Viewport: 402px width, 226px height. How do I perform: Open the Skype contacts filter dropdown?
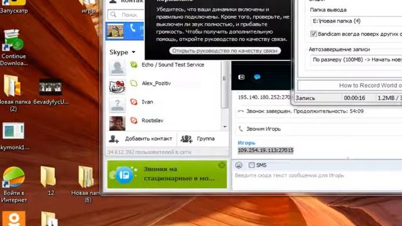tap(122, 52)
